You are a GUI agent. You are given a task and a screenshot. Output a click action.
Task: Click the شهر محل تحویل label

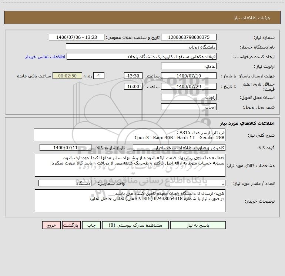coord(258,107)
